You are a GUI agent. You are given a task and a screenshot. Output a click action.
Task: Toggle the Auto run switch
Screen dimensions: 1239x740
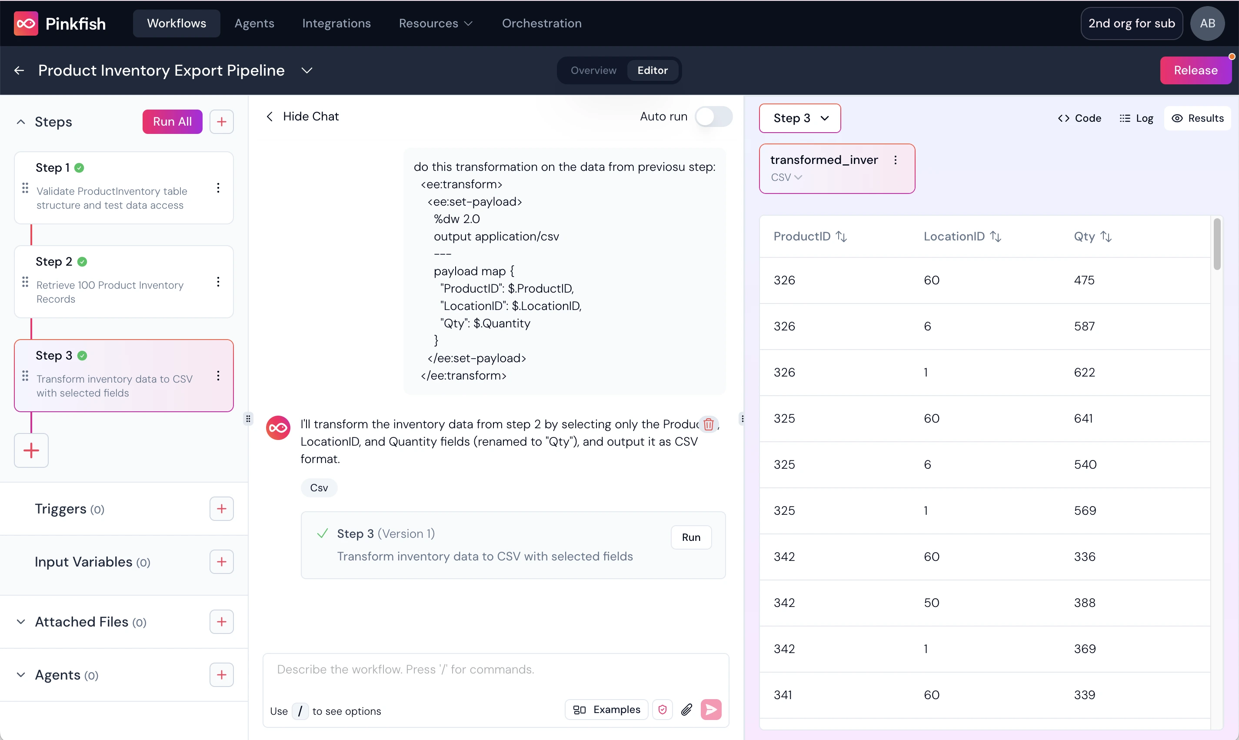pyautogui.click(x=713, y=117)
